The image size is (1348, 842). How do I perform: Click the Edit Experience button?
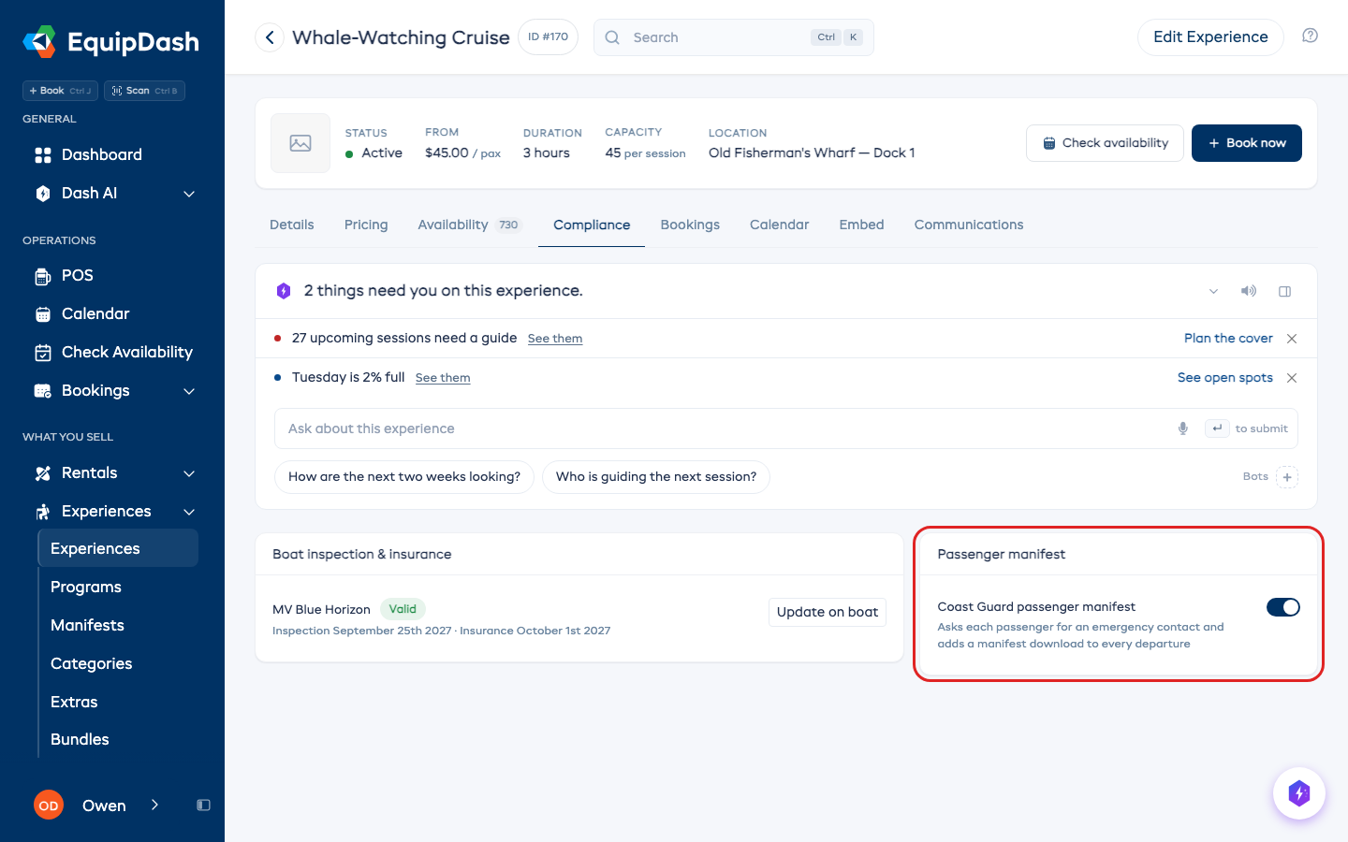1210,37
